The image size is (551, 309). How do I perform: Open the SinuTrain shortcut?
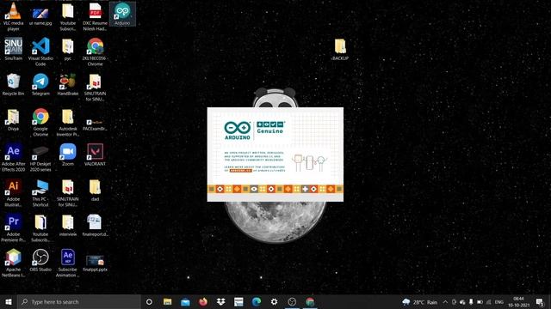point(14,49)
